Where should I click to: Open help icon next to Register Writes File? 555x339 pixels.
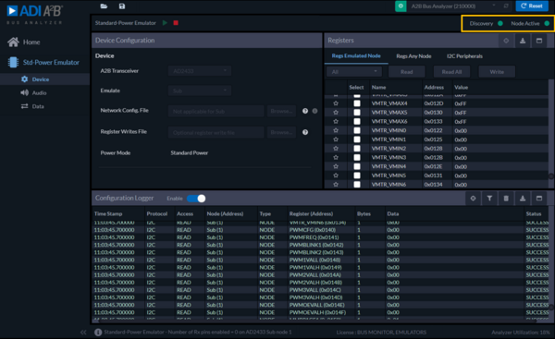pos(305,132)
